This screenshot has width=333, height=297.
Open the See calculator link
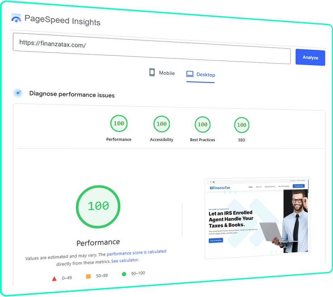click(125, 261)
